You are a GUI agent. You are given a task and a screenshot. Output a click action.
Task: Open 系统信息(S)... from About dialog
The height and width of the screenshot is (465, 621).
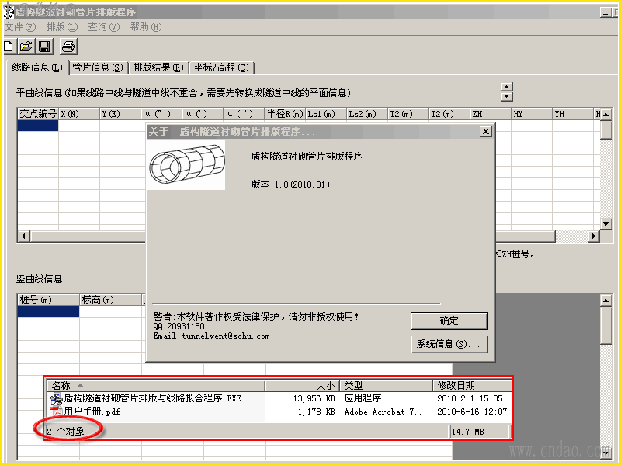pyautogui.click(x=449, y=344)
